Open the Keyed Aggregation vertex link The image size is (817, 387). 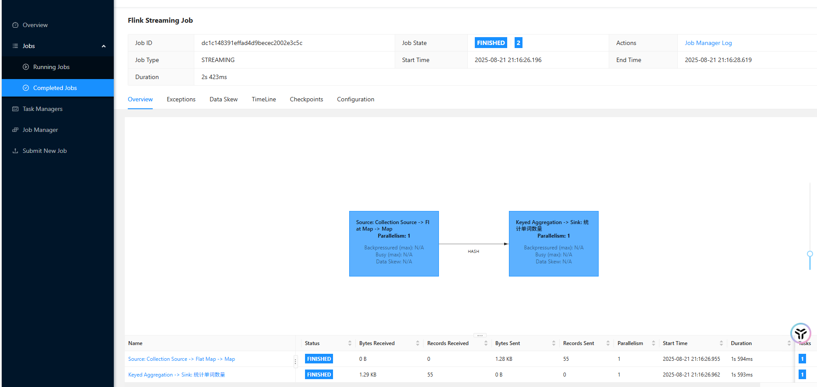(x=176, y=375)
